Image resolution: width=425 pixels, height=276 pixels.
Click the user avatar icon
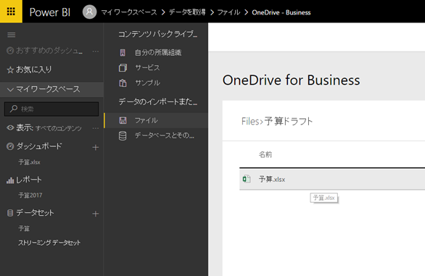(x=89, y=12)
